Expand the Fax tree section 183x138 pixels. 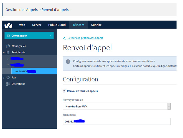point(4,78)
